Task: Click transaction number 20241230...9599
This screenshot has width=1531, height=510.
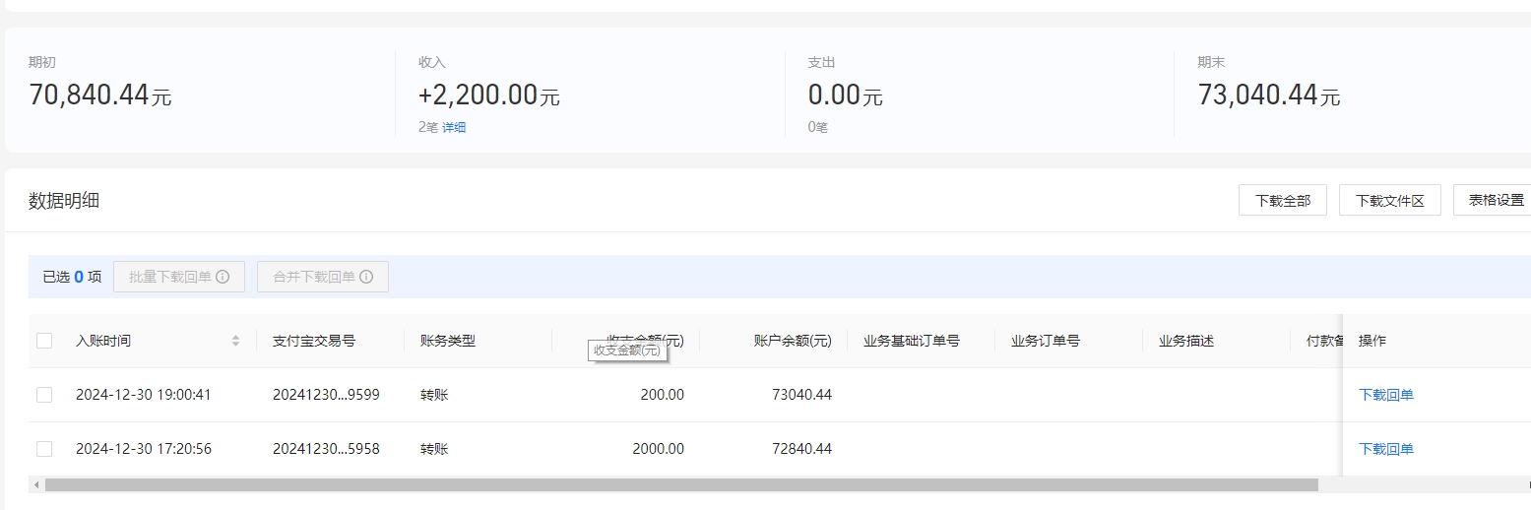Action: [326, 395]
